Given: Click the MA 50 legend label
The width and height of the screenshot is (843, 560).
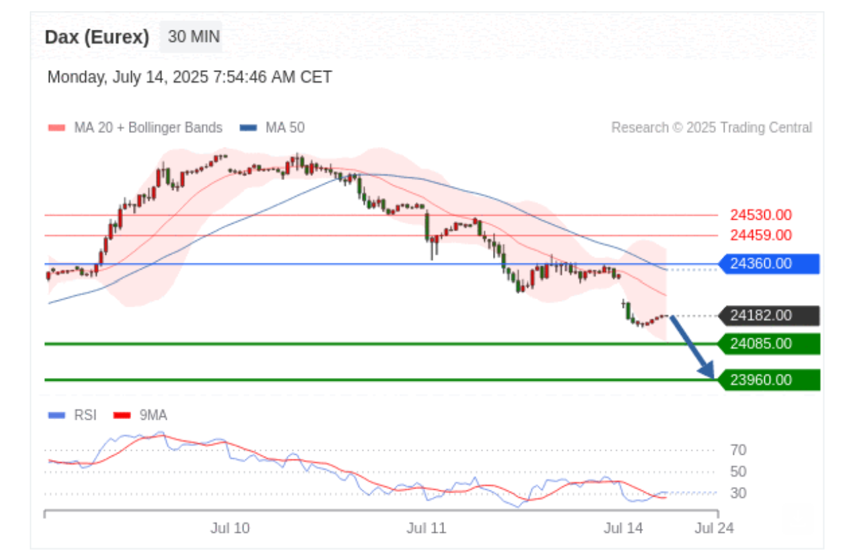Looking at the screenshot, I should click(285, 128).
